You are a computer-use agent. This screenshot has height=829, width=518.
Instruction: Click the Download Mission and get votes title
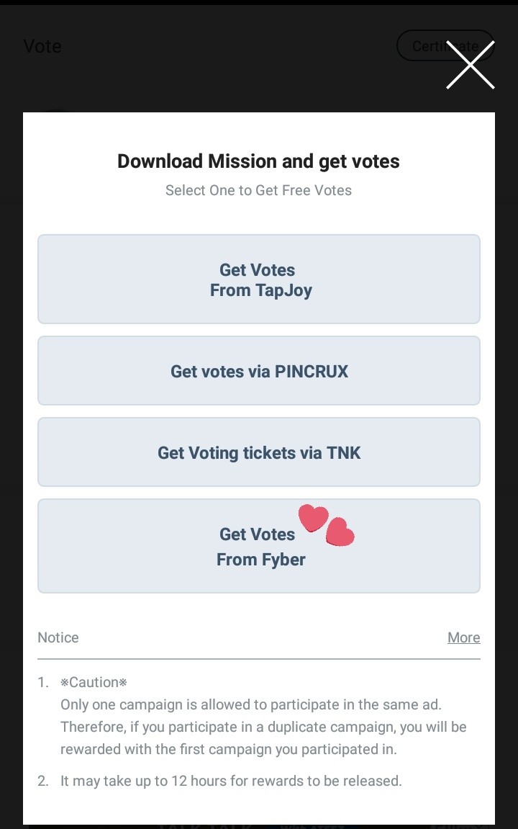pos(258,161)
